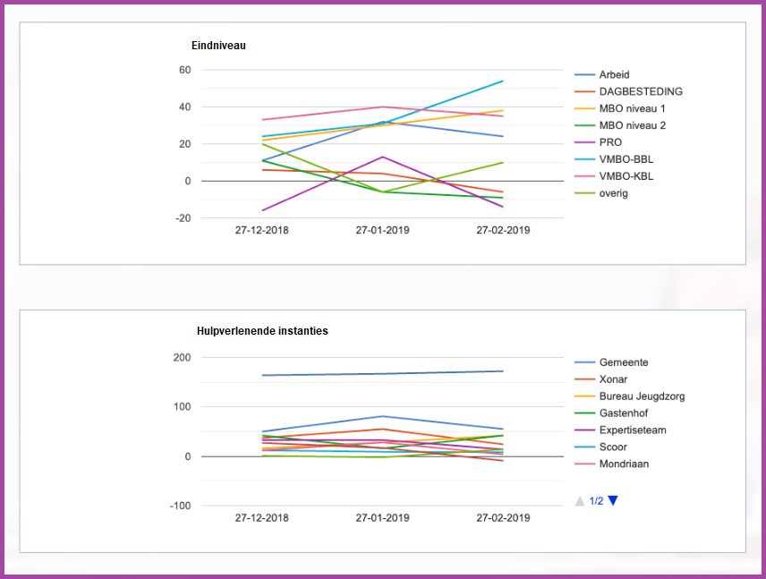Click the Arbeid legend entry
This screenshot has width=766, height=579.
coord(614,75)
